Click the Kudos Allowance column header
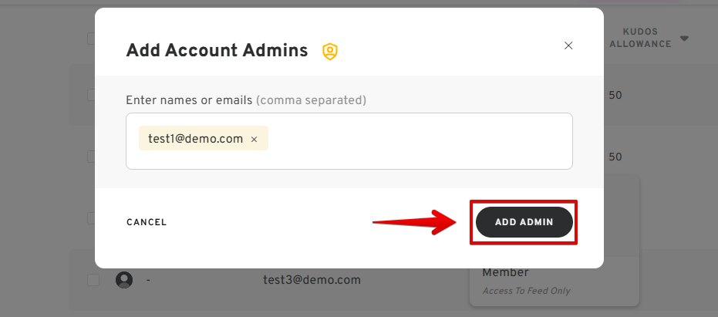Viewport: 718px width, 317px height. 640,38
